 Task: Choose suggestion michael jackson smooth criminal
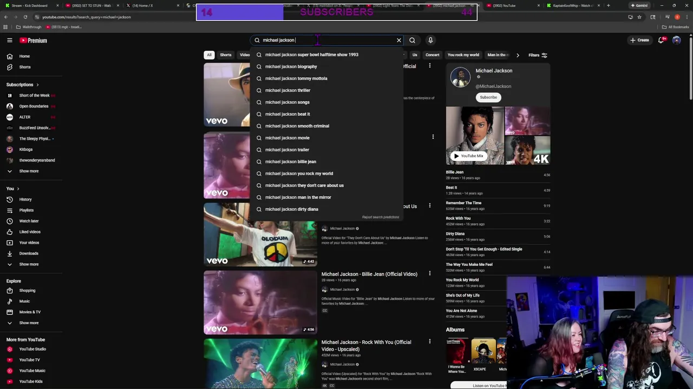[326, 126]
